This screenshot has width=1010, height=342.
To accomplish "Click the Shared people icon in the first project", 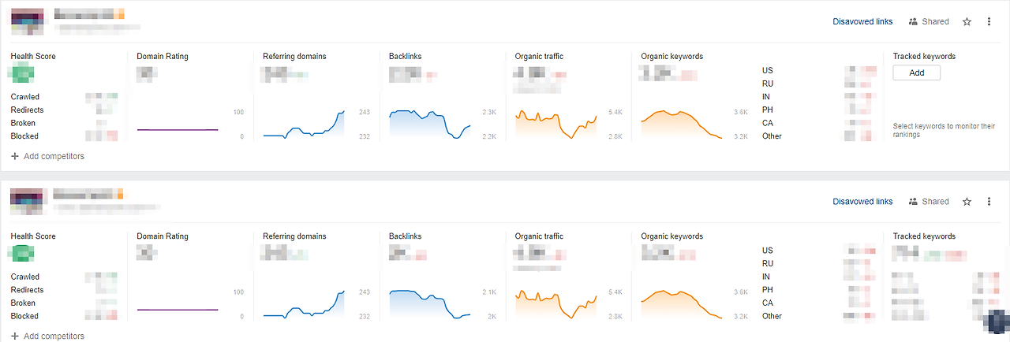I will [914, 22].
